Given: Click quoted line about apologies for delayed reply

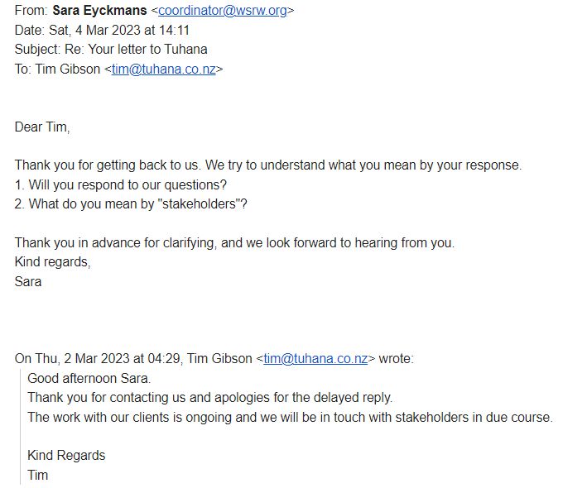Looking at the screenshot, I should (x=209, y=397).
